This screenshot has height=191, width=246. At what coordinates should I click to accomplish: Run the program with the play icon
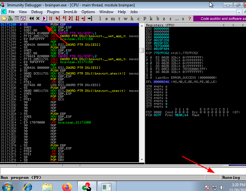[44, 19]
